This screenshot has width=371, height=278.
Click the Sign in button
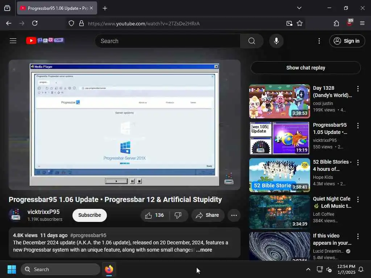click(347, 41)
